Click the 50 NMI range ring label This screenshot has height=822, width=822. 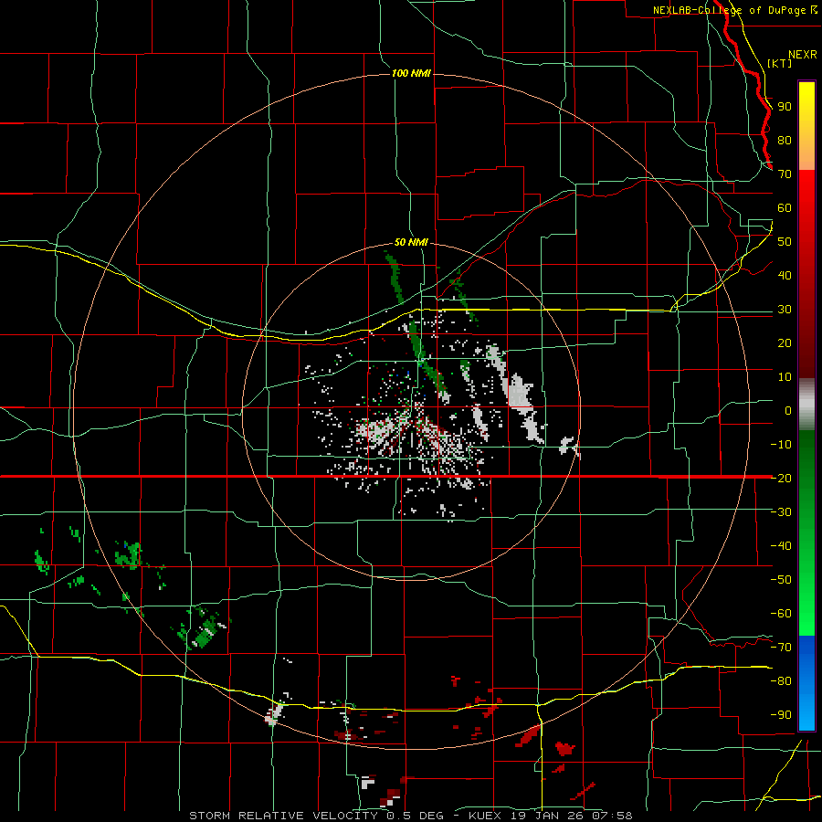411,242
